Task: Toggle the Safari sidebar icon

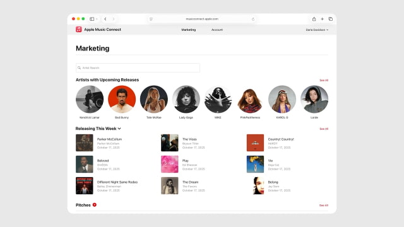Action: coord(92,19)
